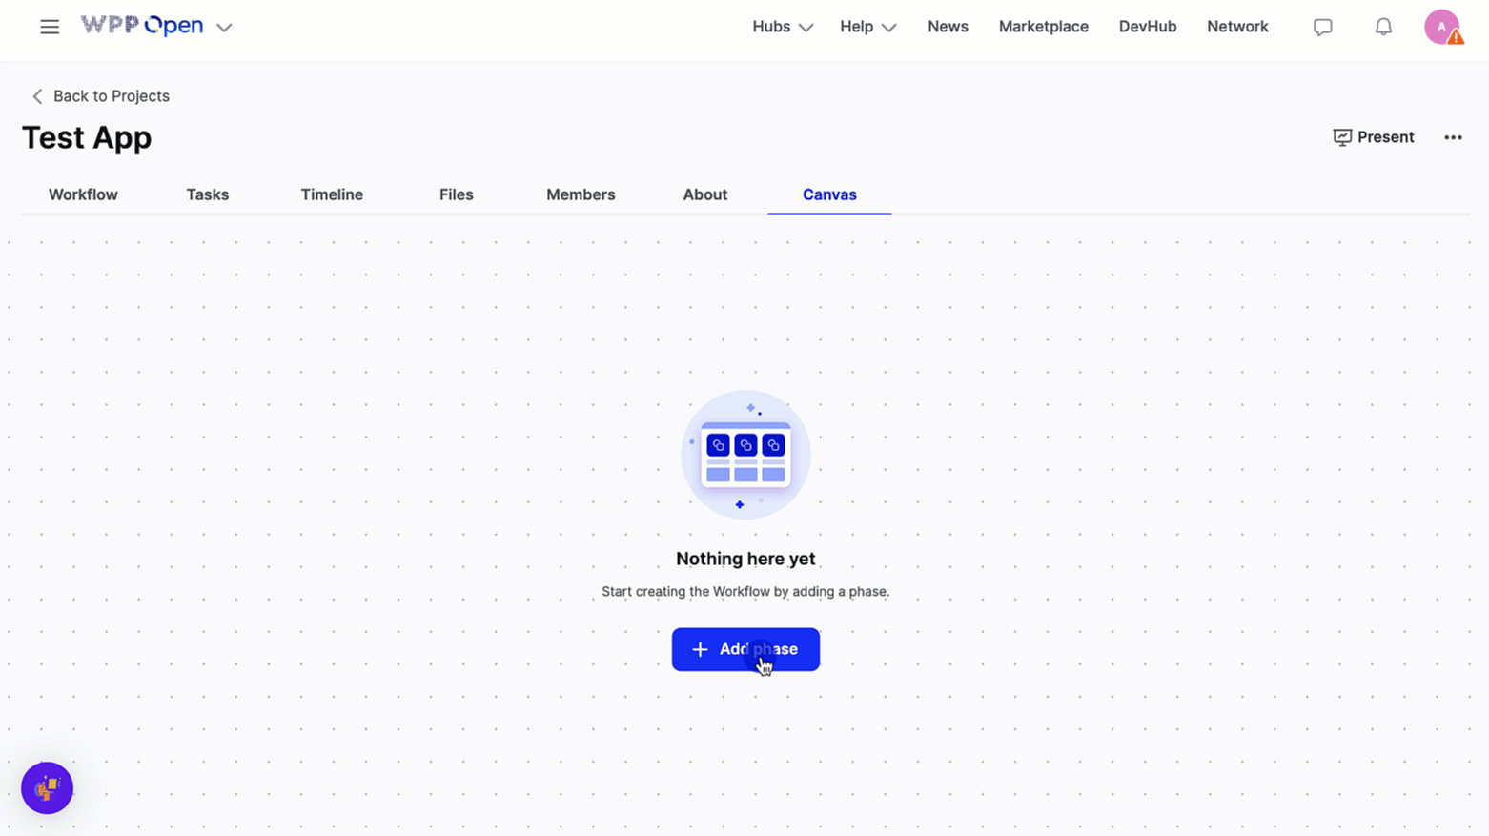This screenshot has height=836, width=1489.
Task: Switch to the Workflow tab
Action: pos(83,194)
